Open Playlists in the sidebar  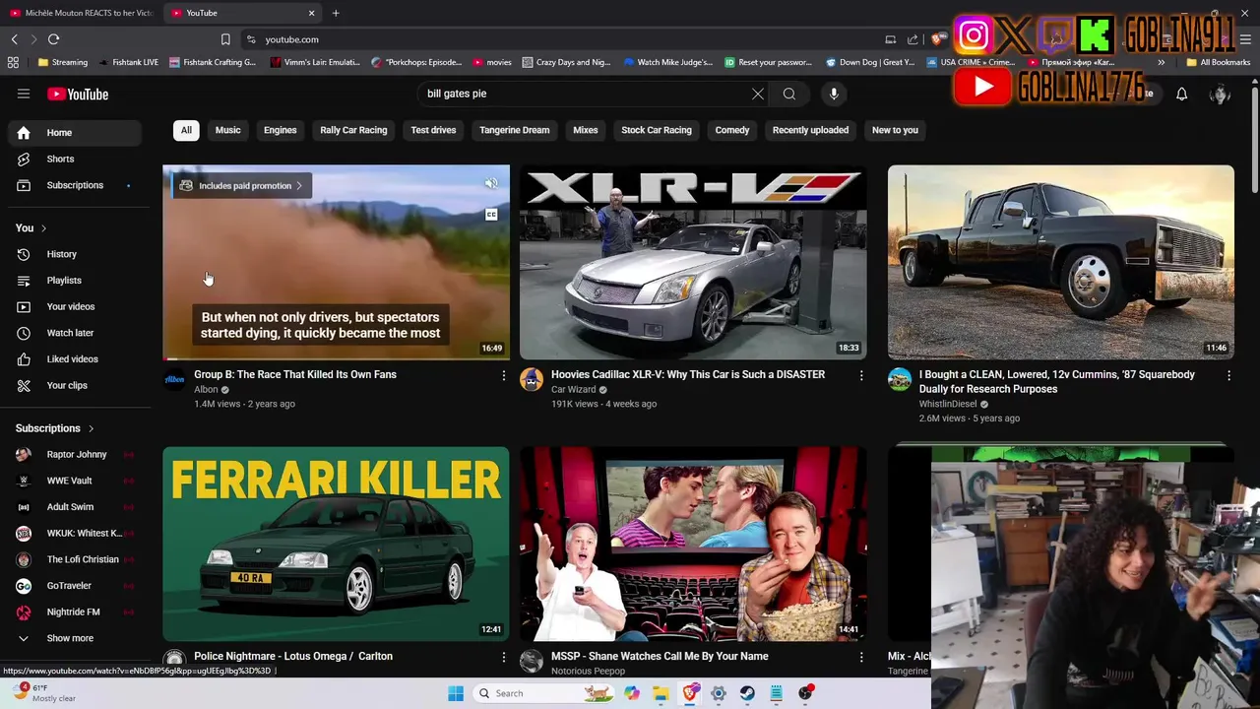[x=75, y=281]
